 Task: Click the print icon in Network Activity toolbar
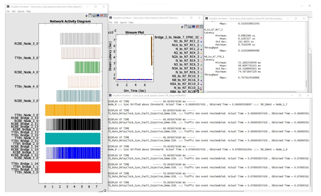tap(94, 15)
